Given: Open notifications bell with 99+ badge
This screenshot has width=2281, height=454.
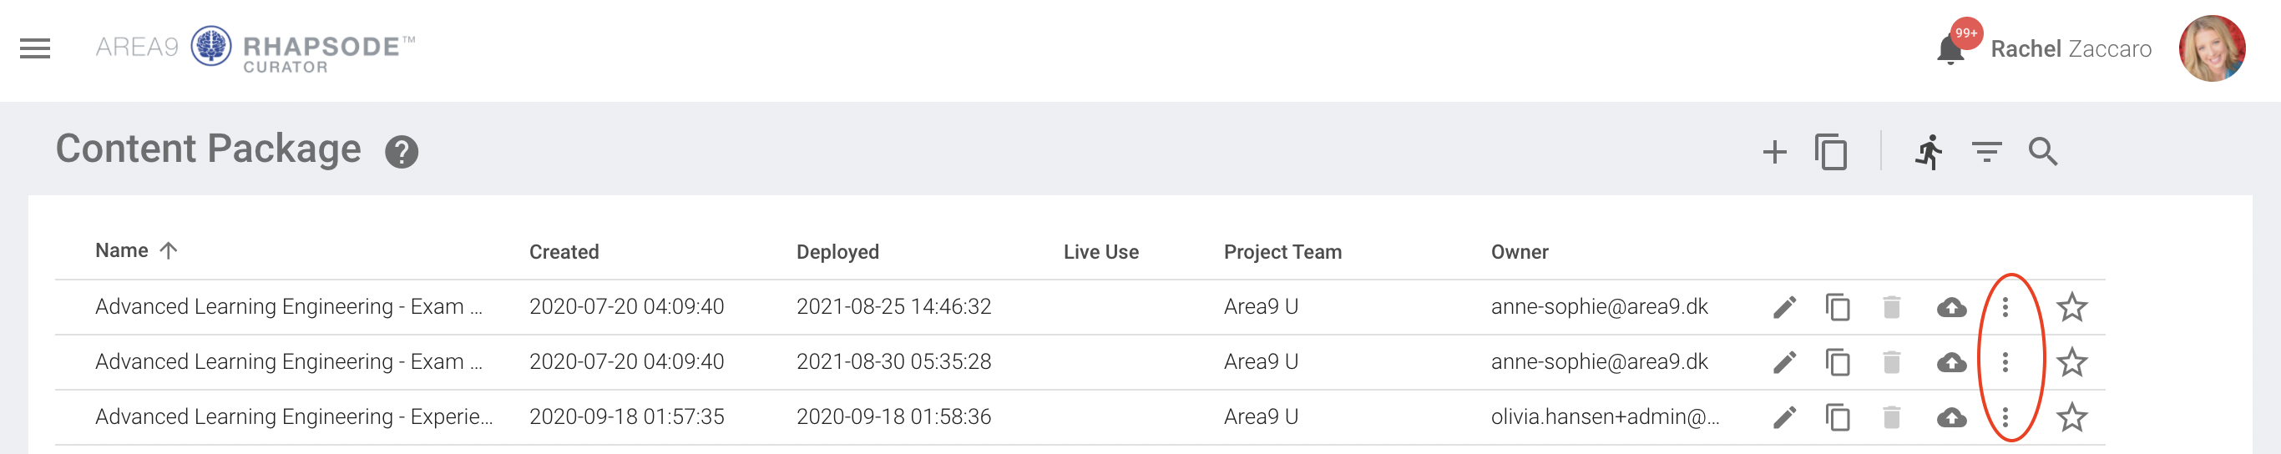Looking at the screenshot, I should click(1950, 48).
